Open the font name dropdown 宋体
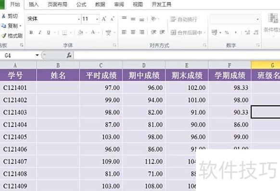The width and height of the screenshot is (280, 191). (79, 19)
